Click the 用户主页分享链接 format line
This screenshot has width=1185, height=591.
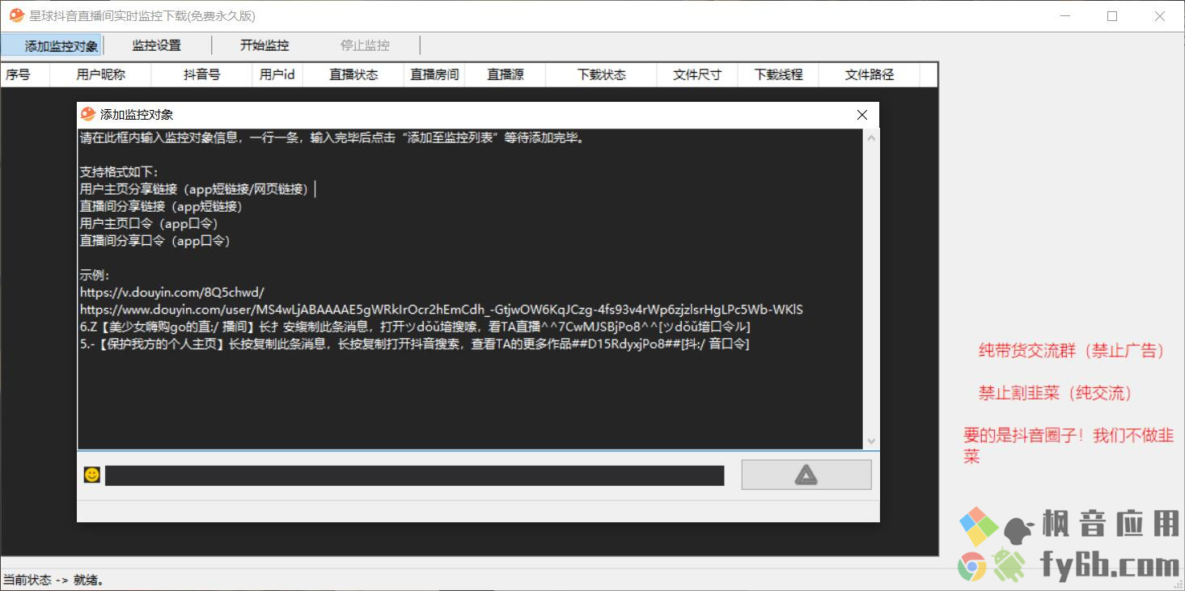point(196,189)
